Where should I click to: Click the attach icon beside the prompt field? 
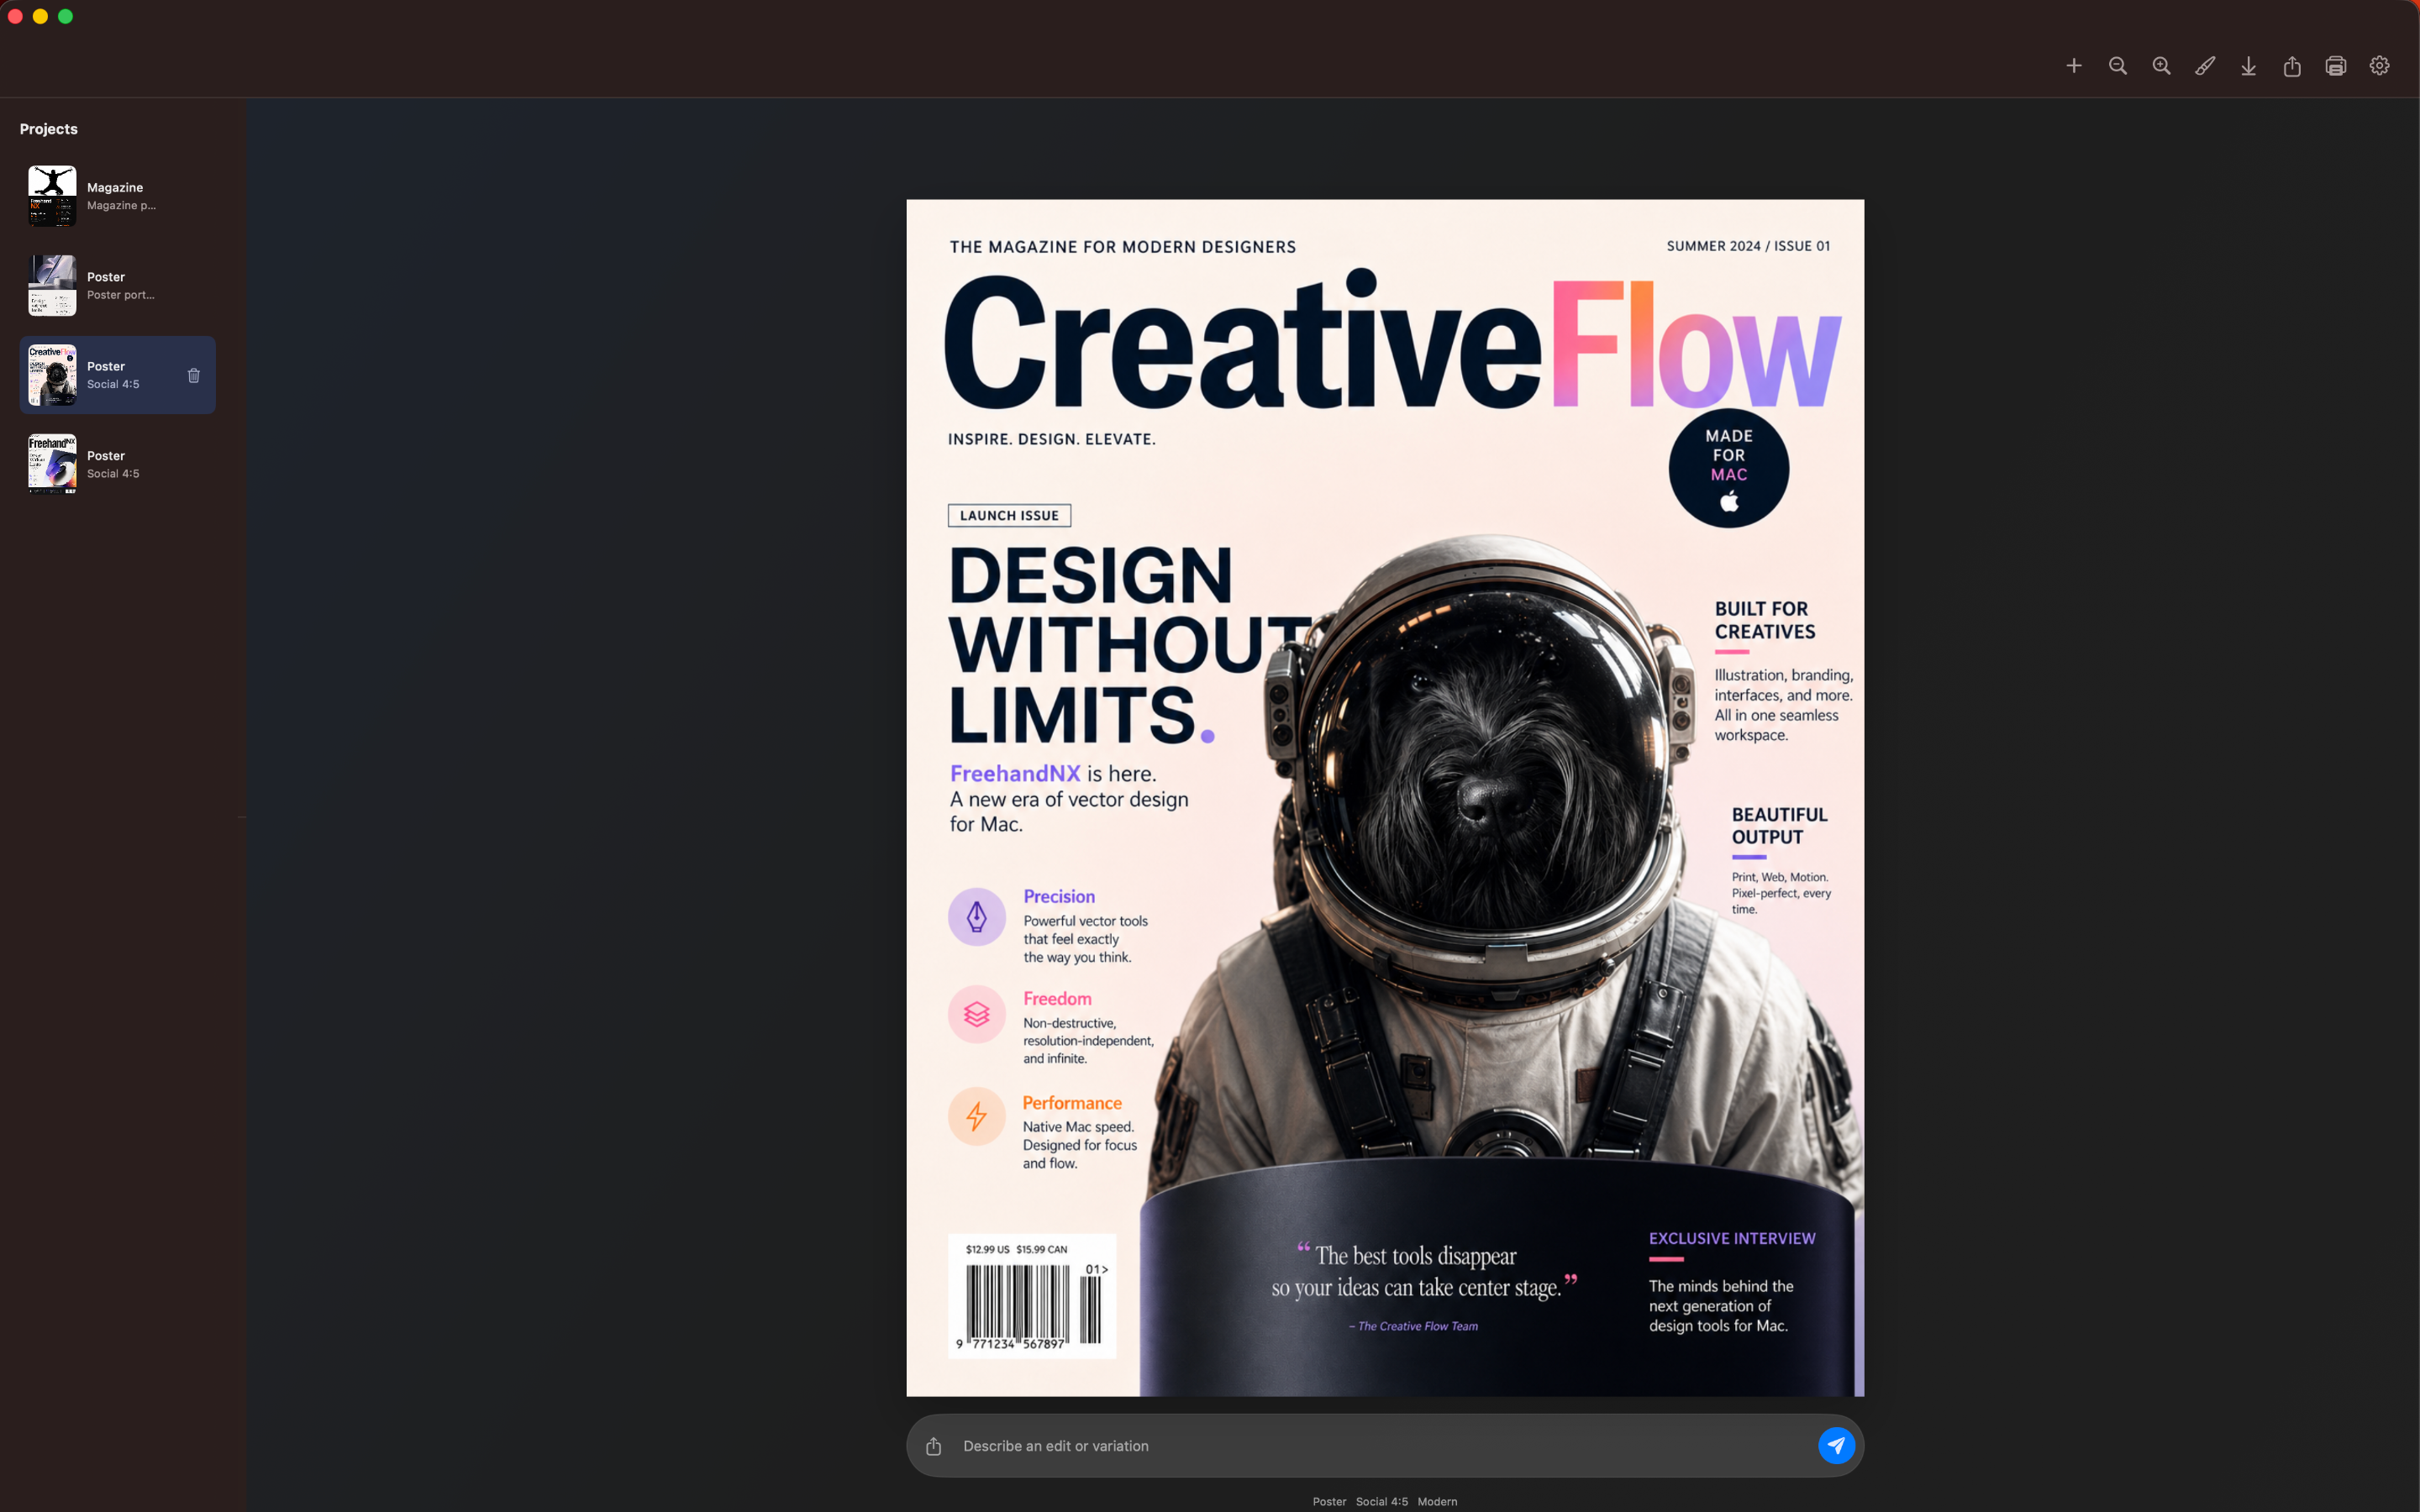coord(934,1446)
